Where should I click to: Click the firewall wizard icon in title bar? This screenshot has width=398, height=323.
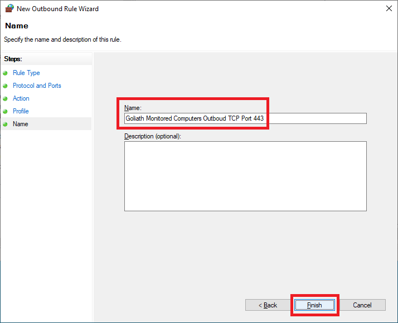tap(9, 8)
